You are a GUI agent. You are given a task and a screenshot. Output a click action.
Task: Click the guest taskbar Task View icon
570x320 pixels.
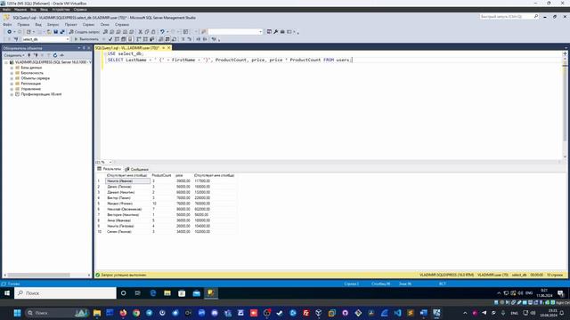138,293
